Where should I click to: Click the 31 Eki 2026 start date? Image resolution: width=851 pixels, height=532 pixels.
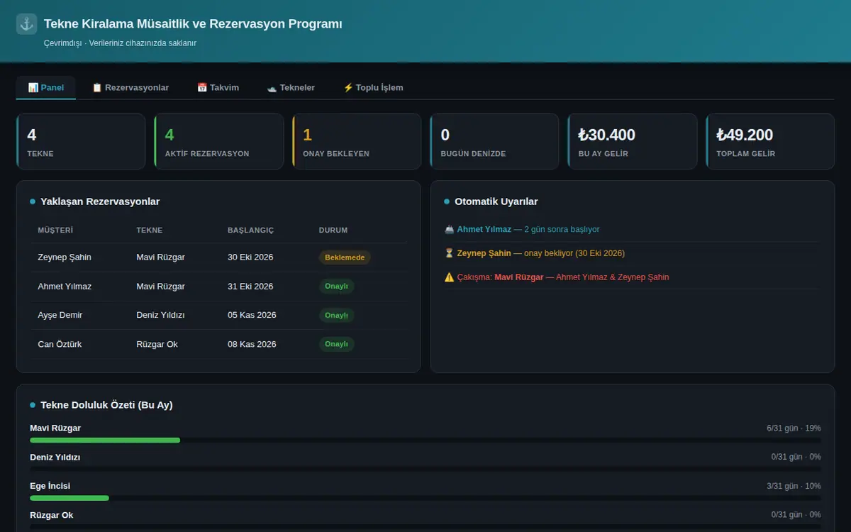(x=250, y=287)
